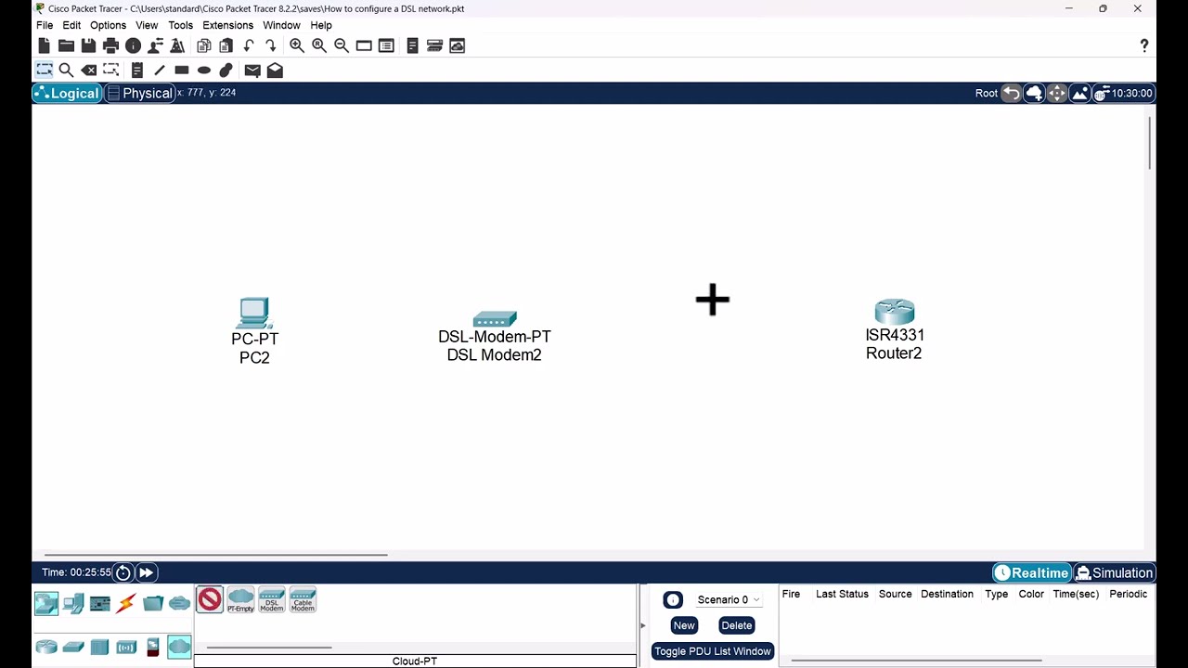Click the ISR4331 Router2 device

click(x=894, y=329)
